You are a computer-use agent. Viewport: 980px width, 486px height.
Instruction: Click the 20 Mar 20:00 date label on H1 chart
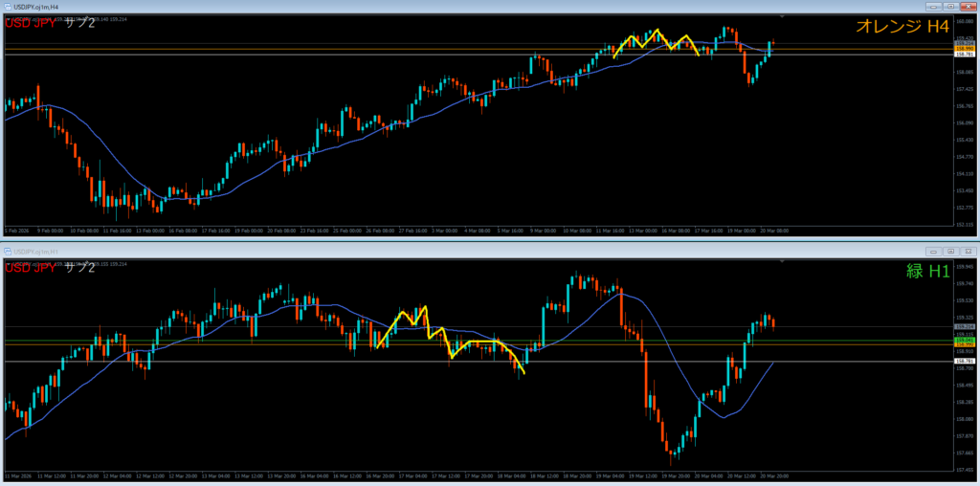pyautogui.click(x=775, y=475)
